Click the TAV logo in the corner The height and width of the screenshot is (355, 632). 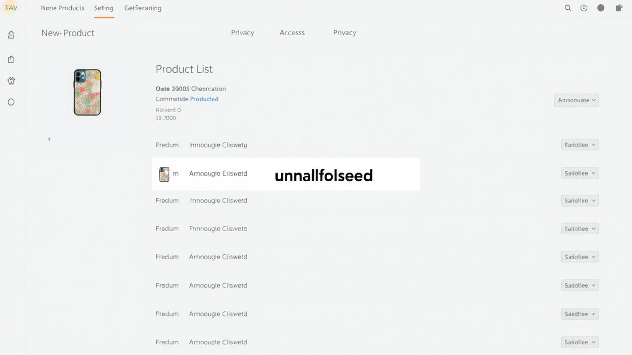(x=11, y=8)
